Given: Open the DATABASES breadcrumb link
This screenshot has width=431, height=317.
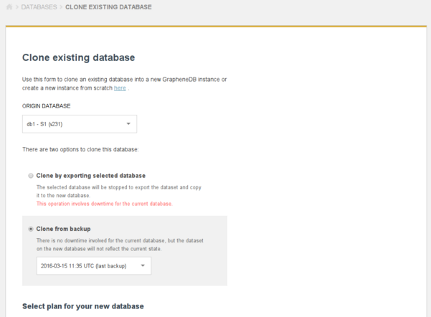Looking at the screenshot, I should coord(39,7).
